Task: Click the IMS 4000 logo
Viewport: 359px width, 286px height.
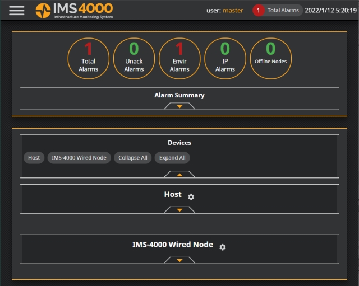Action: [75, 11]
